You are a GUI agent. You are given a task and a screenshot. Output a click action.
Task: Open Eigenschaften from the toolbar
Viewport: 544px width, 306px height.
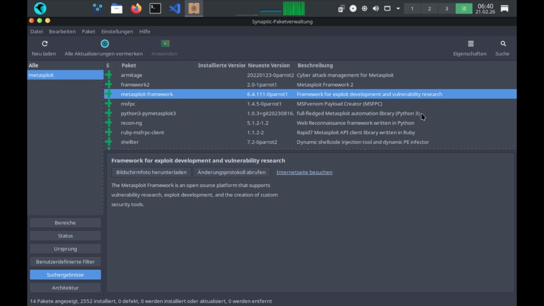pyautogui.click(x=470, y=44)
